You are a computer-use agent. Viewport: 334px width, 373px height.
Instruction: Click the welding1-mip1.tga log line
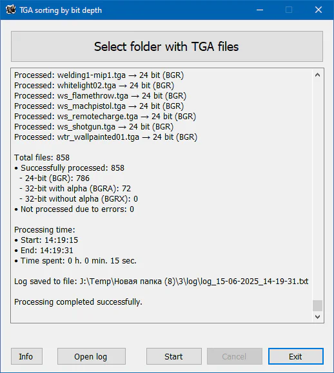99,75
